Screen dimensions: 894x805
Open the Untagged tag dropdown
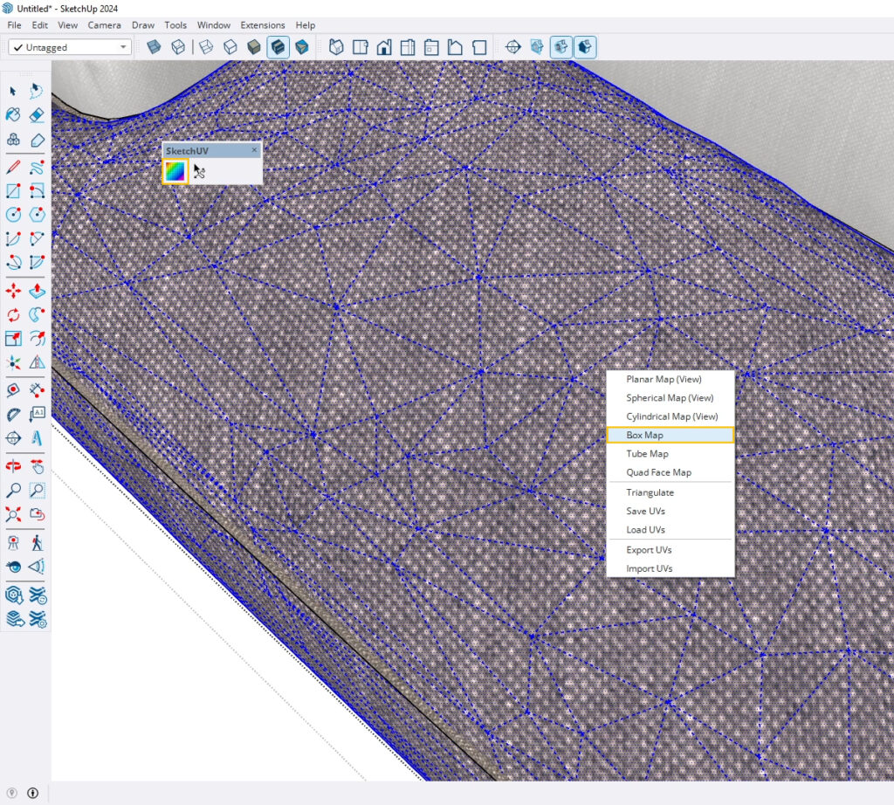point(123,47)
